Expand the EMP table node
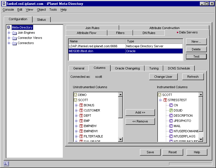Screen dimensions: 216x168 point(76,121)
